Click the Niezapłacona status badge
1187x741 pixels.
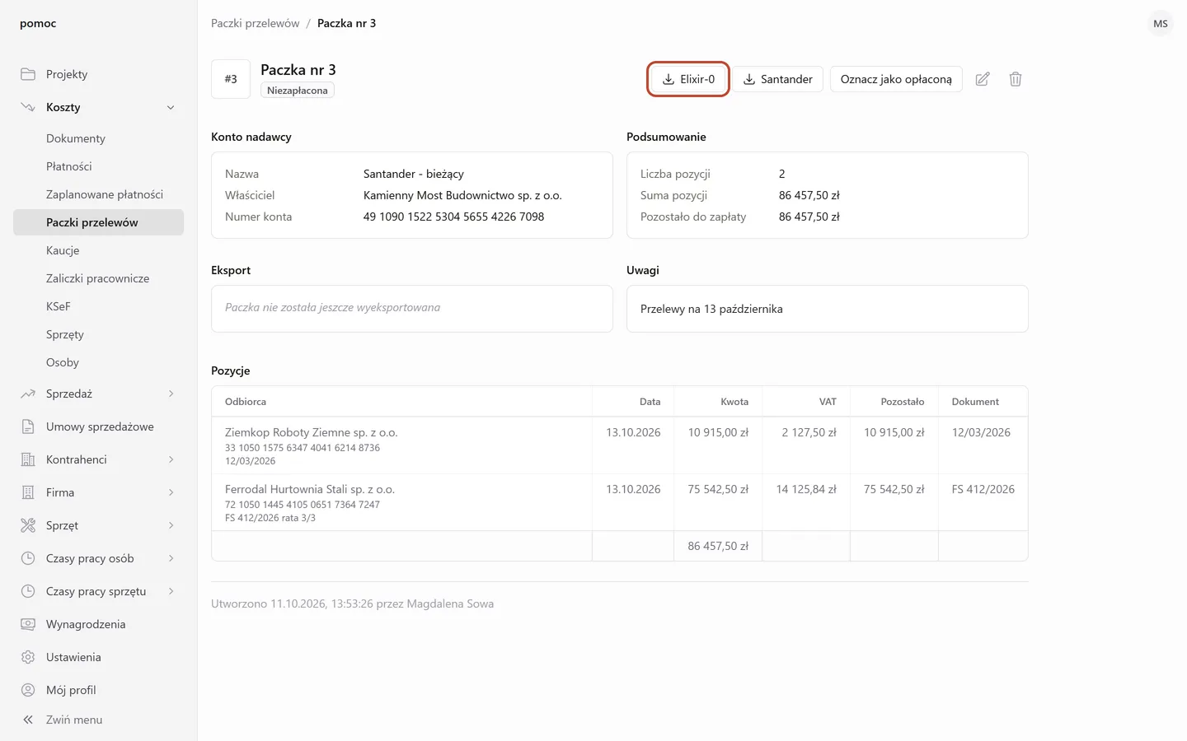[298, 91]
